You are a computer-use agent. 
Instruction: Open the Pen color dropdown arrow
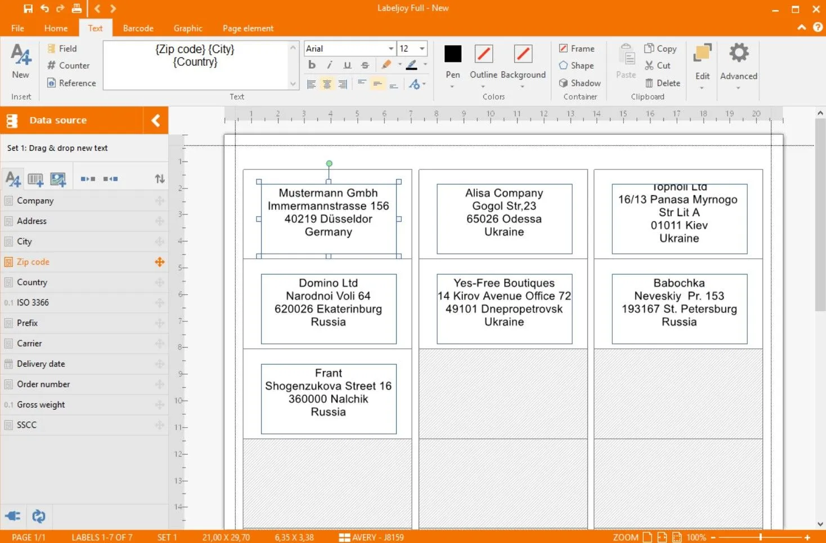(452, 87)
